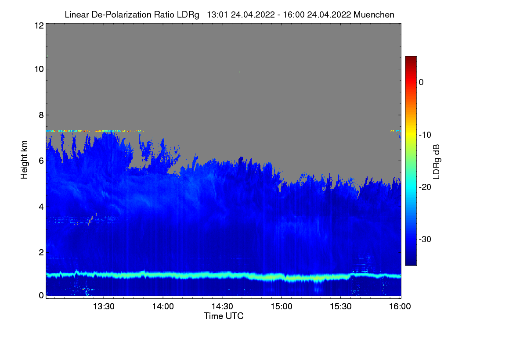Click the height tick label 0
The height and width of the screenshot is (351, 527).
tap(40, 295)
